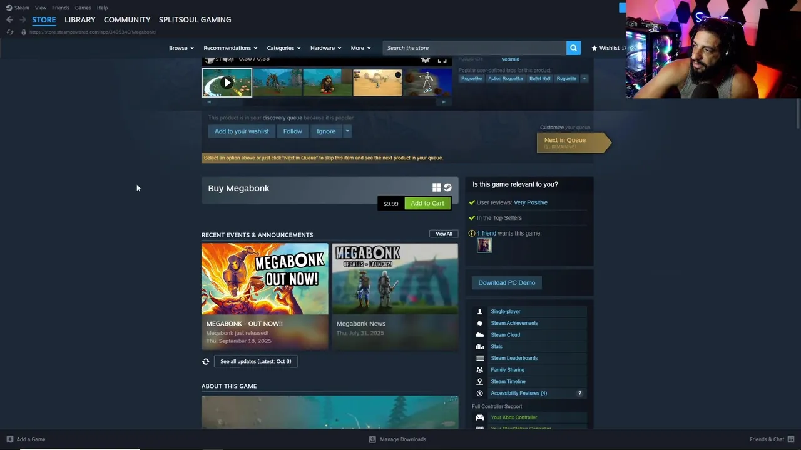The width and height of the screenshot is (801, 450).
Task: Click the Ignore button
Action: tap(326, 131)
